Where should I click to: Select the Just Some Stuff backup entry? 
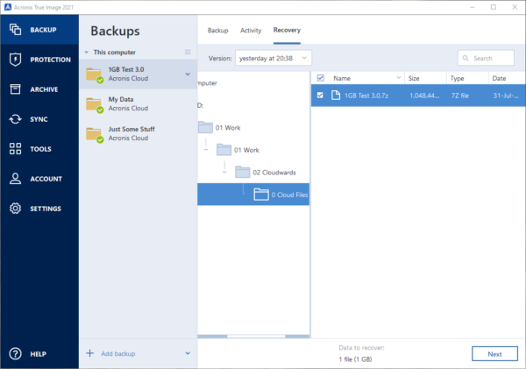(138, 134)
